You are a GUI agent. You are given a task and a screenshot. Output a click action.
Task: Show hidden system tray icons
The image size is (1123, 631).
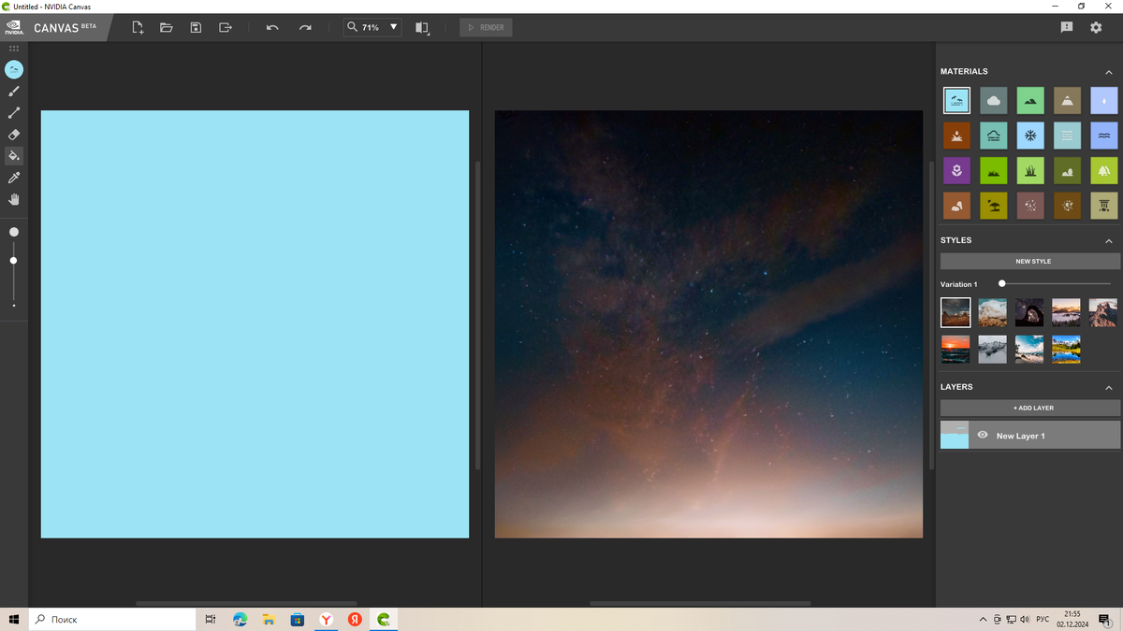pyautogui.click(x=983, y=619)
